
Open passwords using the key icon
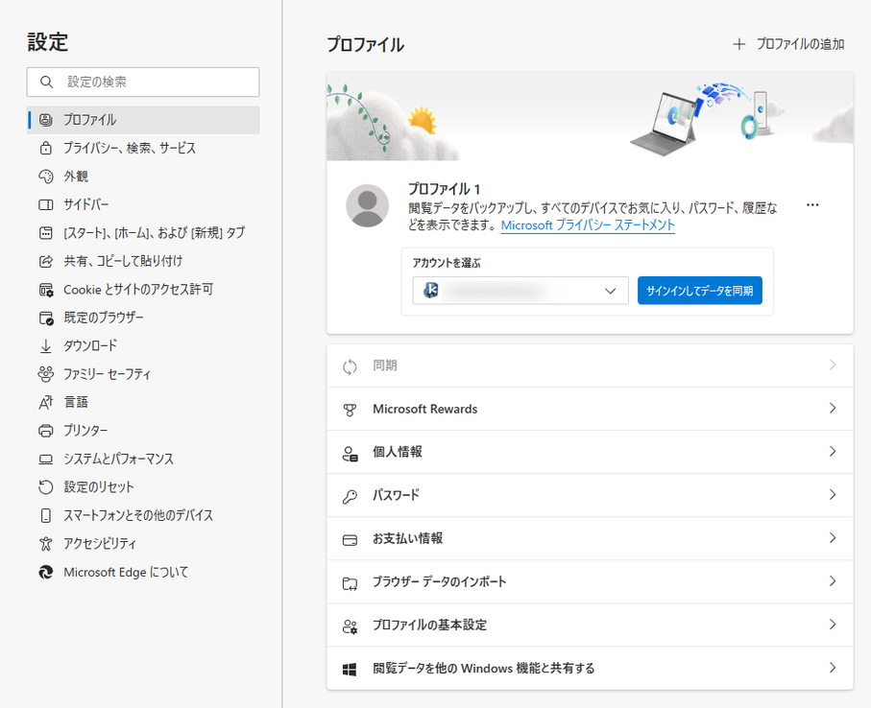350,496
